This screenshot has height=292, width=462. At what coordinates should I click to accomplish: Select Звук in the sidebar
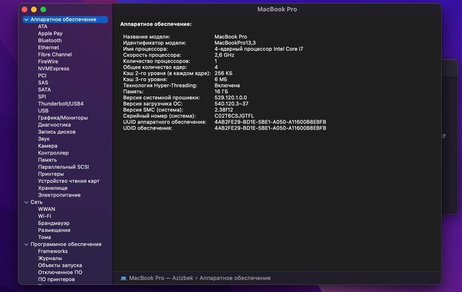[43, 139]
